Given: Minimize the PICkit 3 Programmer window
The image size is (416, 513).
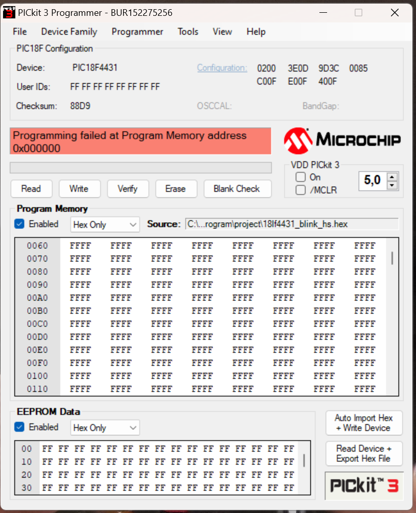Looking at the screenshot, I should pos(323,13).
